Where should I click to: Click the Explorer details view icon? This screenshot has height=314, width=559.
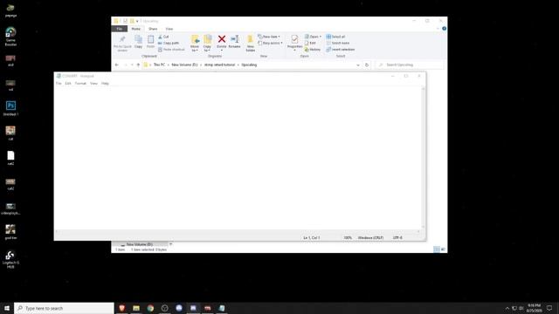coord(437,249)
